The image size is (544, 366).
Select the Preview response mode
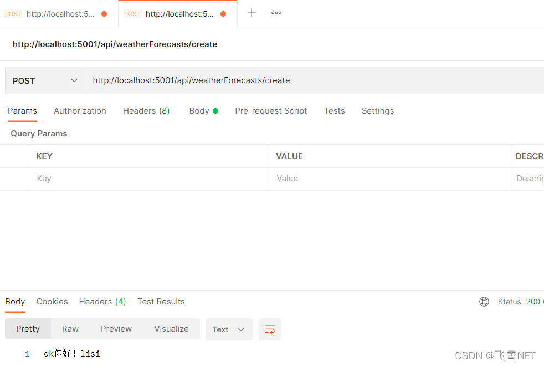(x=116, y=329)
